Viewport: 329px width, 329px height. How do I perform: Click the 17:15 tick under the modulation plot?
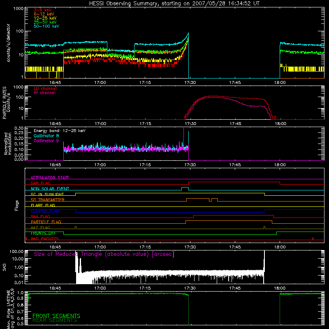coord(145,165)
